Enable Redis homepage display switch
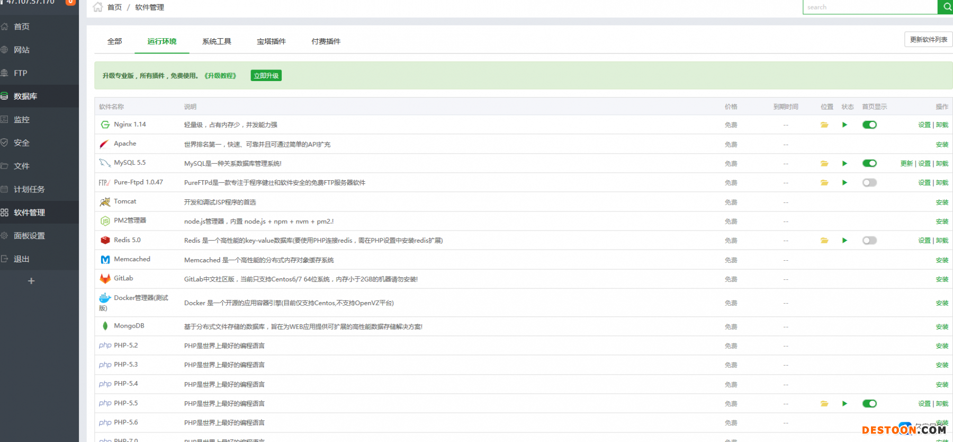The width and height of the screenshot is (953, 442). (x=869, y=241)
